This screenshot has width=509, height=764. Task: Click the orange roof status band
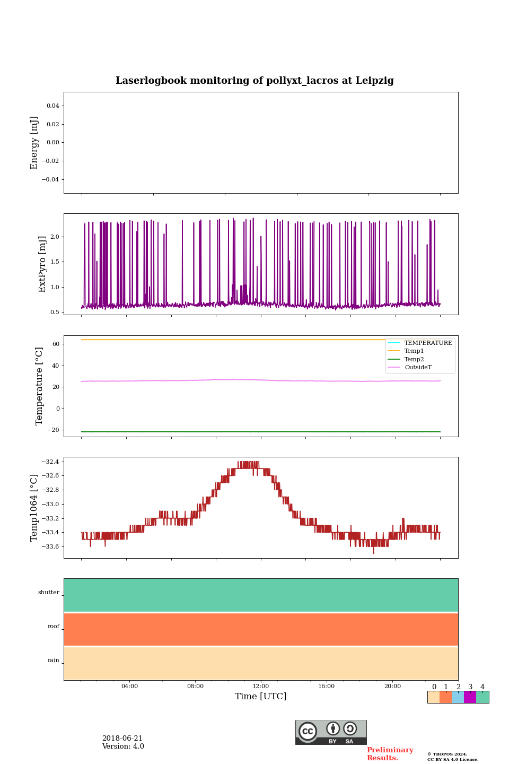pyautogui.click(x=261, y=629)
